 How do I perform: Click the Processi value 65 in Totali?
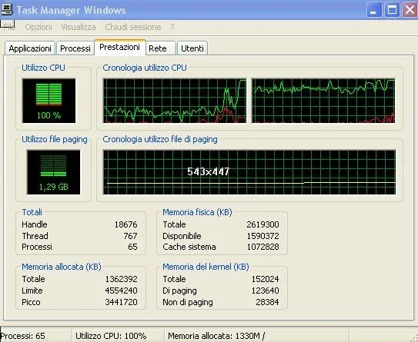132,247
